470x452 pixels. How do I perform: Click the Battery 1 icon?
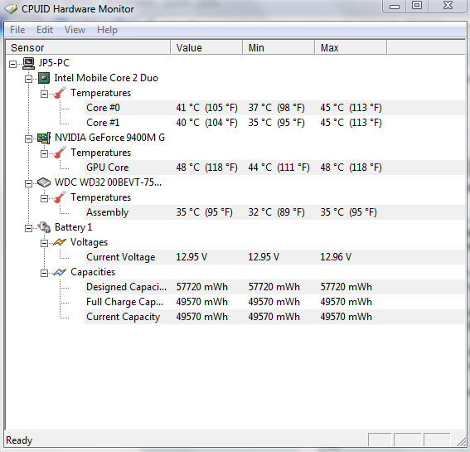pos(45,227)
